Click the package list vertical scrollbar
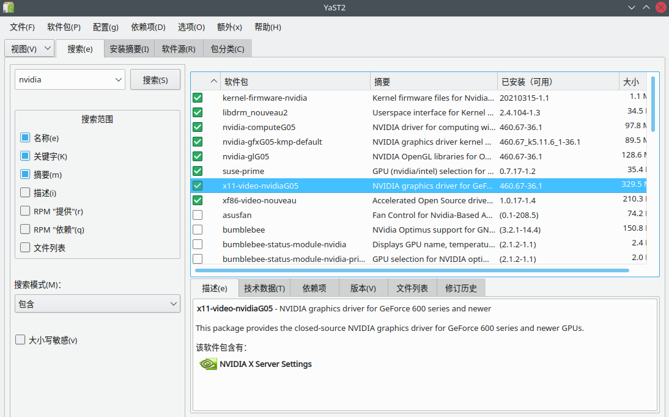669x417 pixels. tap(653, 104)
